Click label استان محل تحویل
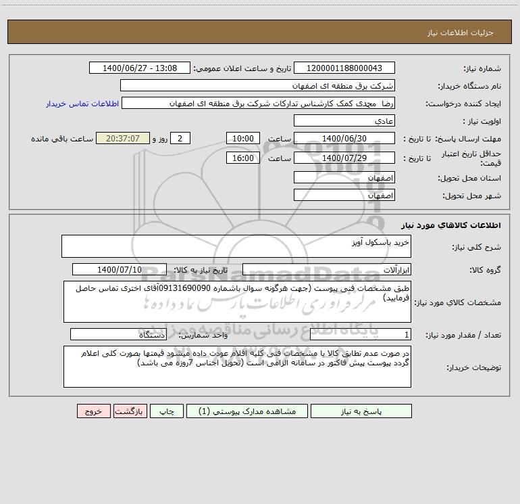520x504 pixels. click(x=469, y=178)
